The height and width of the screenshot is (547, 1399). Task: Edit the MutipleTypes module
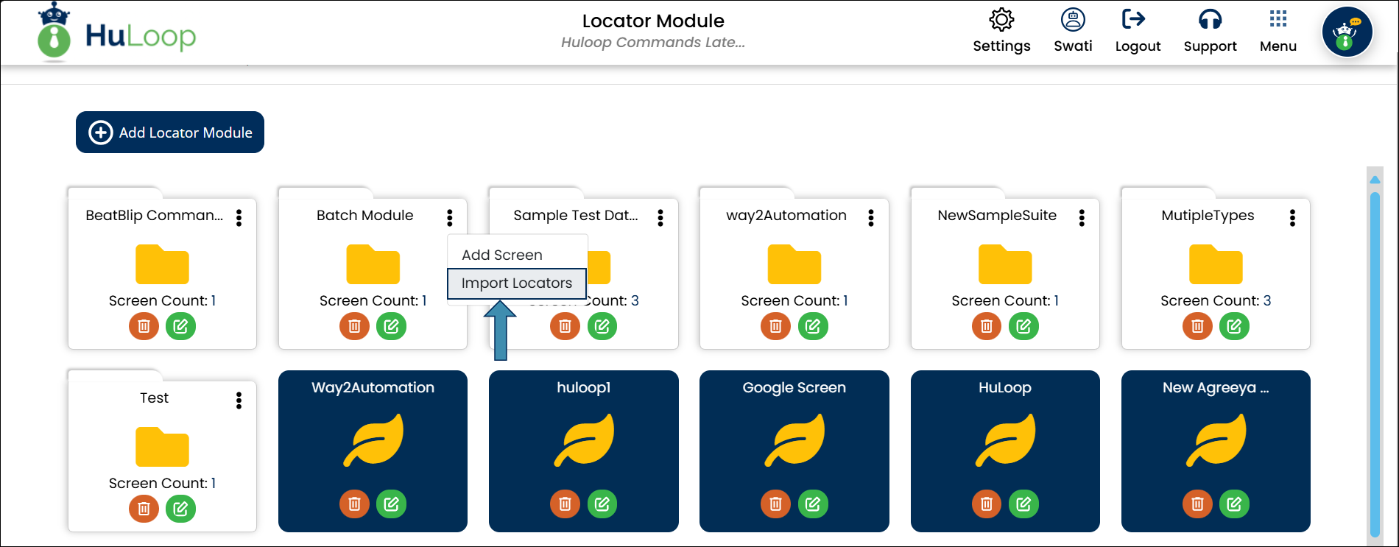pyautogui.click(x=1235, y=325)
